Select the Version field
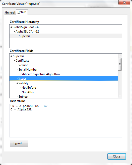Image resolution: width=132 pixels, height=165 pixels. (x=23, y=65)
